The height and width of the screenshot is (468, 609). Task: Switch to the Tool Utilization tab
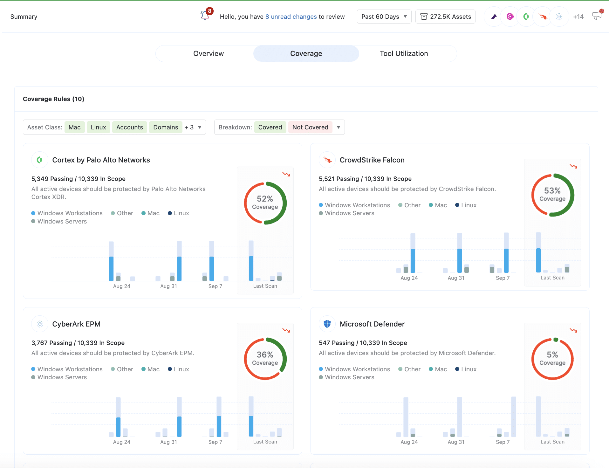click(x=404, y=53)
